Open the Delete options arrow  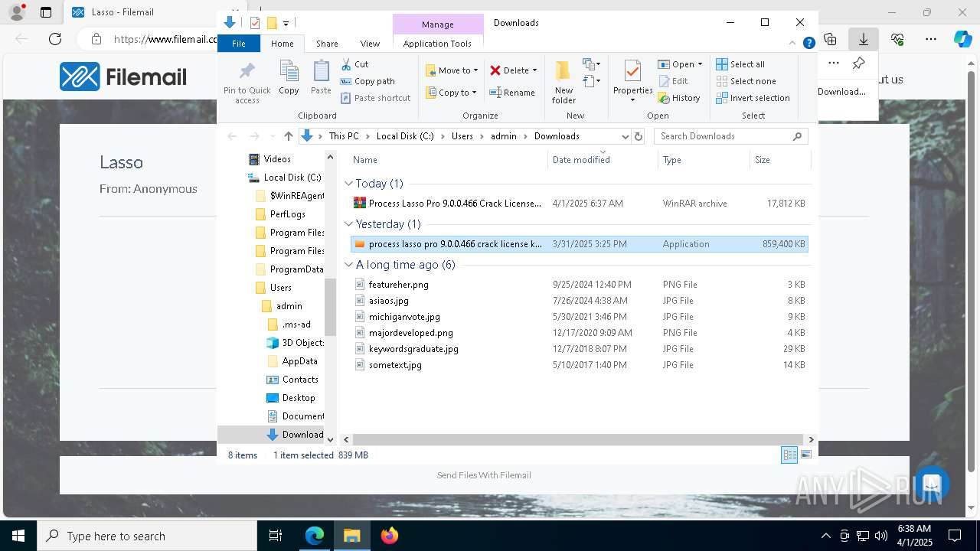pyautogui.click(x=534, y=70)
